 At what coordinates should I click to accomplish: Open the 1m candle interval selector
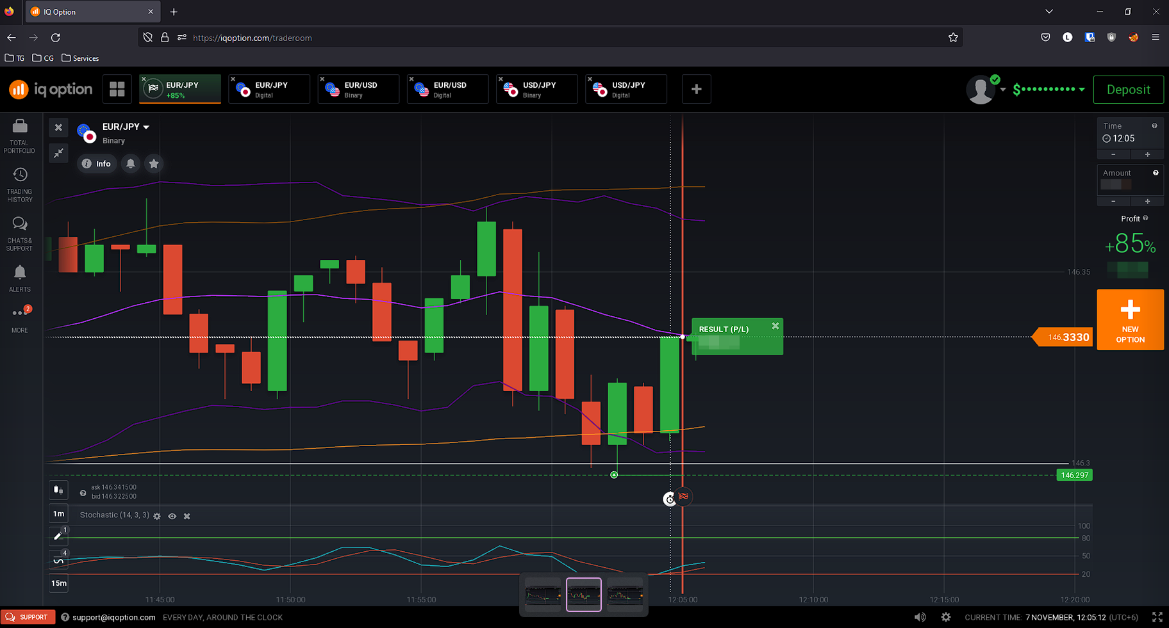(x=58, y=513)
